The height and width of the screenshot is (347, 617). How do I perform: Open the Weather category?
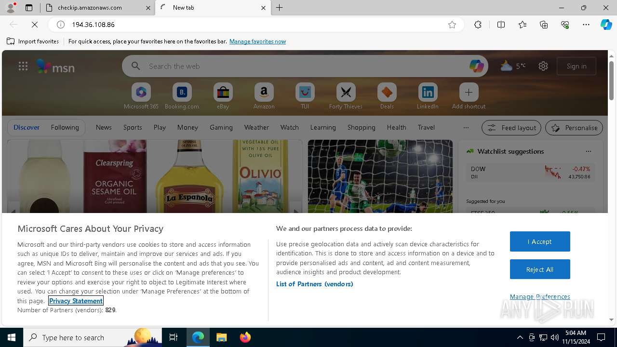256,127
